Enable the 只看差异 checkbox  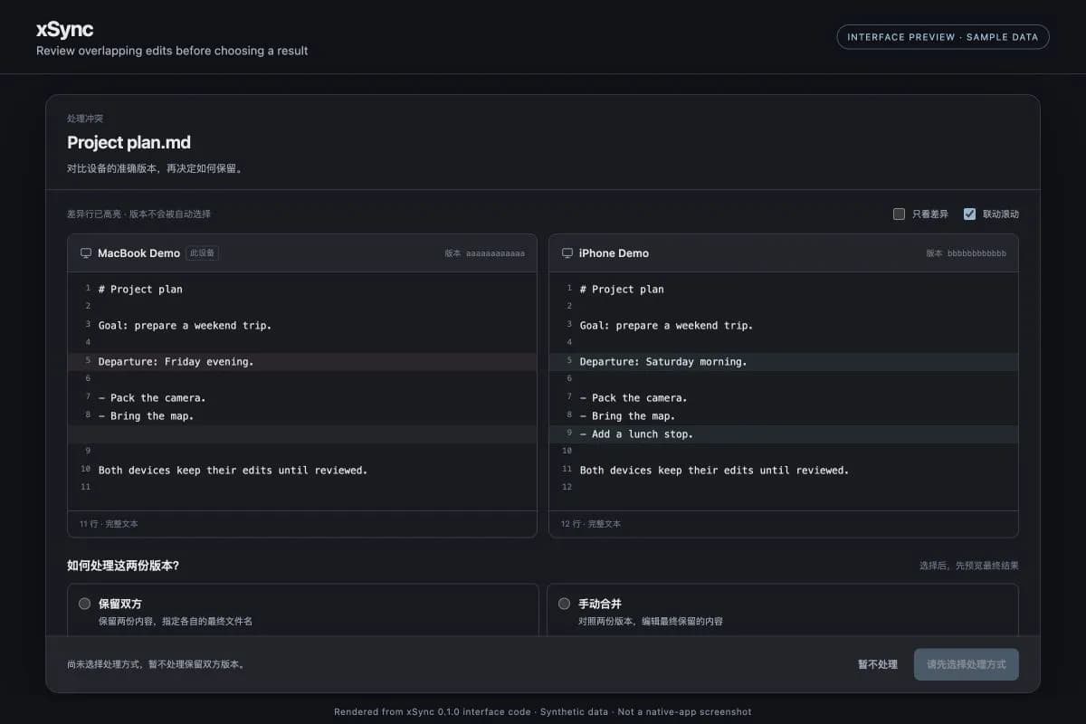(x=899, y=214)
